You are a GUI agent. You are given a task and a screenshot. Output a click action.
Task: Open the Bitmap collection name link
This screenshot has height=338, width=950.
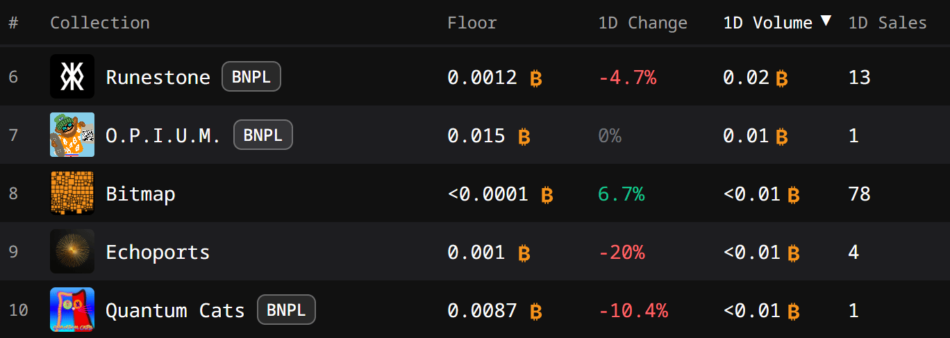140,194
